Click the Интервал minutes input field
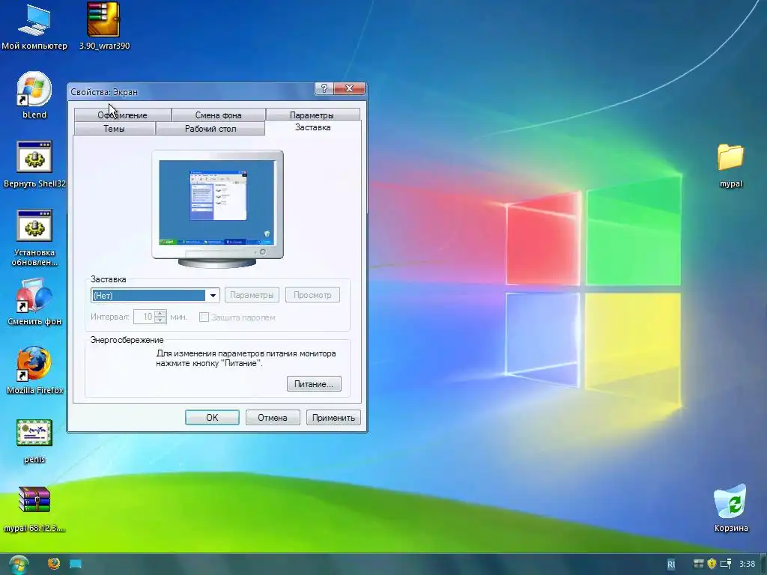Image resolution: width=767 pixels, height=575 pixels. [x=145, y=317]
